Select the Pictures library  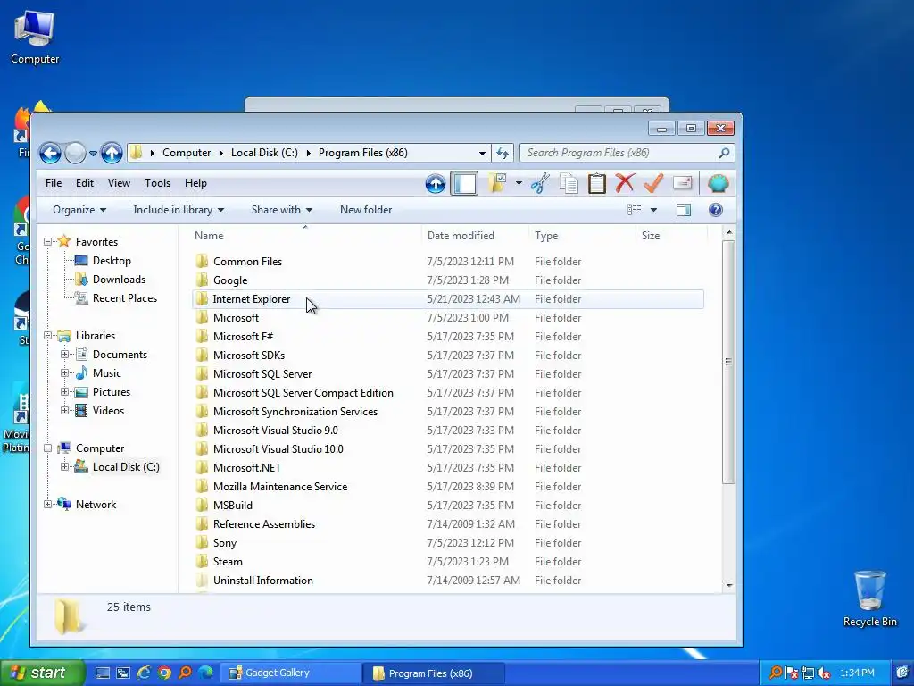[x=112, y=392]
